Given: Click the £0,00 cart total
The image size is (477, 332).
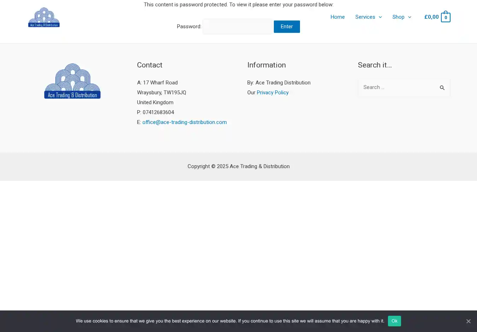Looking at the screenshot, I should tap(431, 17).
